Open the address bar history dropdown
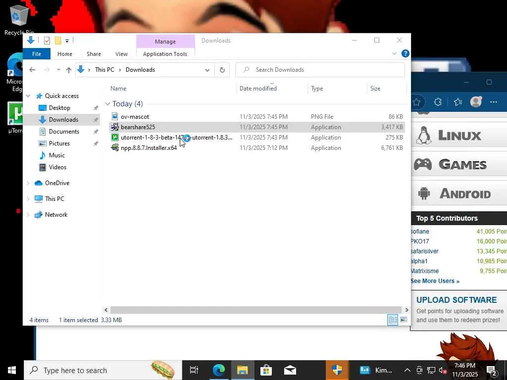 207,70
